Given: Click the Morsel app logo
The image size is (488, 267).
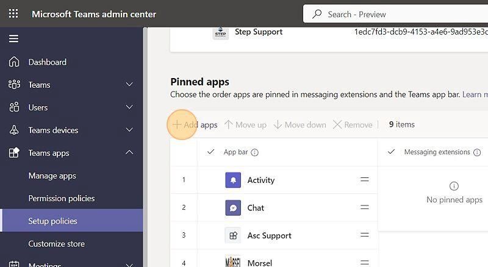Looking at the screenshot, I should coord(233,262).
